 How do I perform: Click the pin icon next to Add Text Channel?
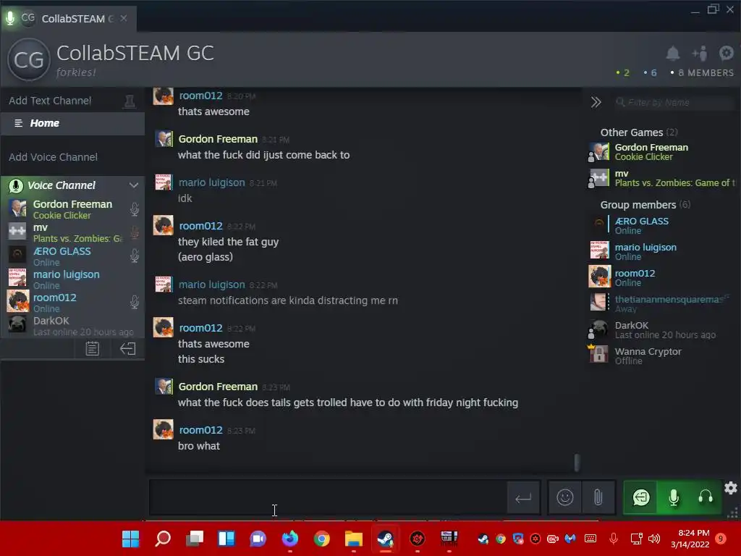coord(130,101)
